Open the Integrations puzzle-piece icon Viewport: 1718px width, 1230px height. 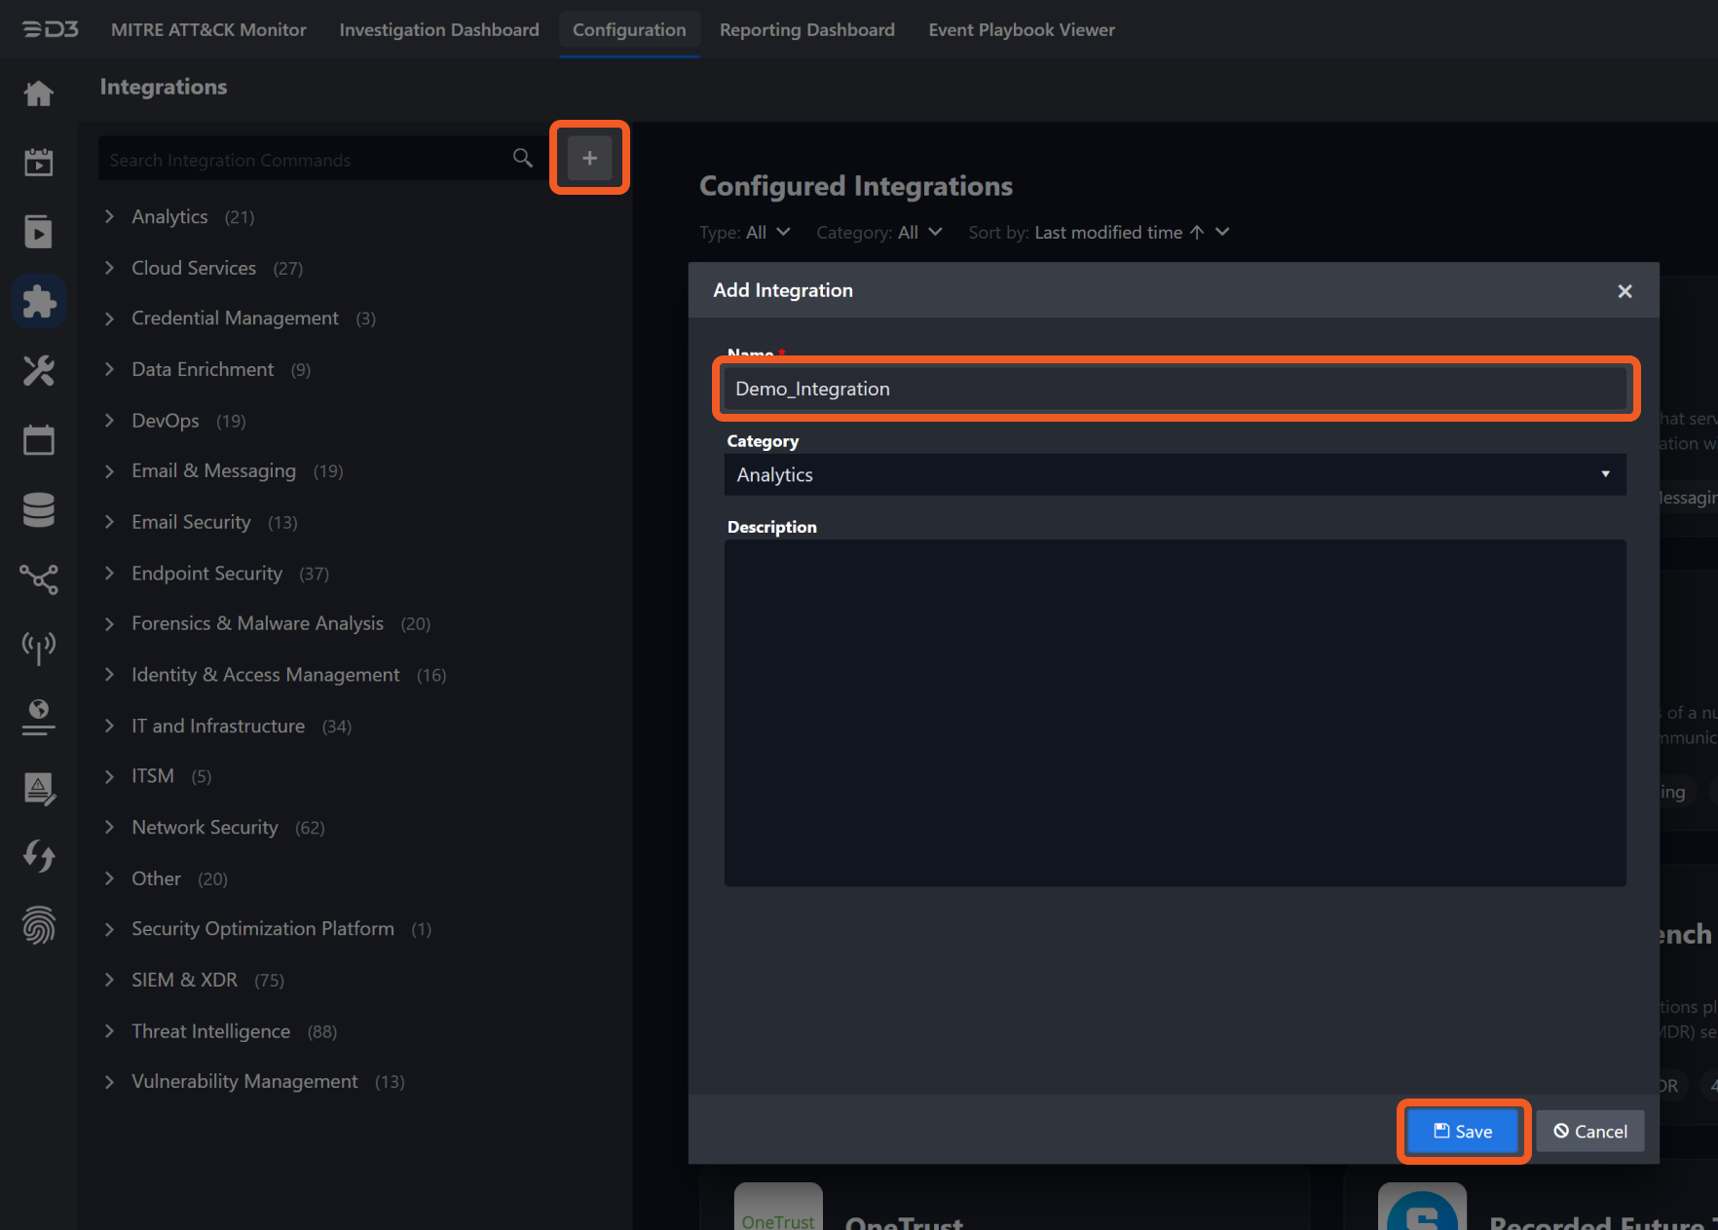(39, 302)
